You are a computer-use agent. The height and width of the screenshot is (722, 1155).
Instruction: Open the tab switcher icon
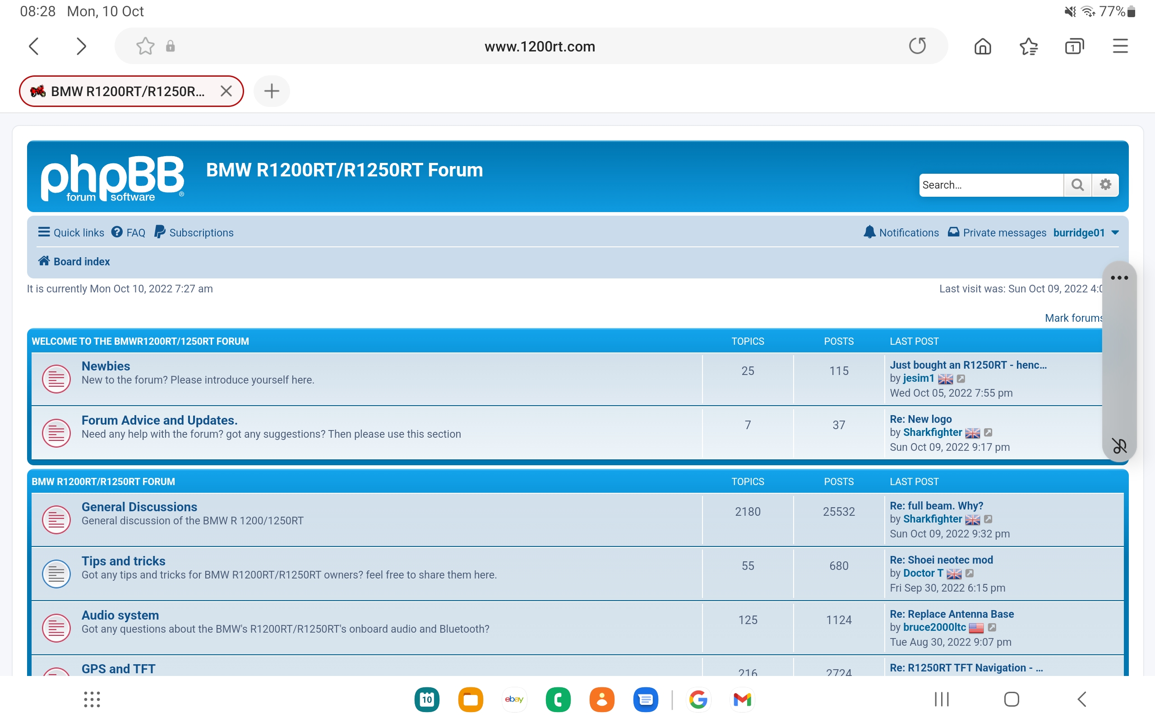(1074, 46)
